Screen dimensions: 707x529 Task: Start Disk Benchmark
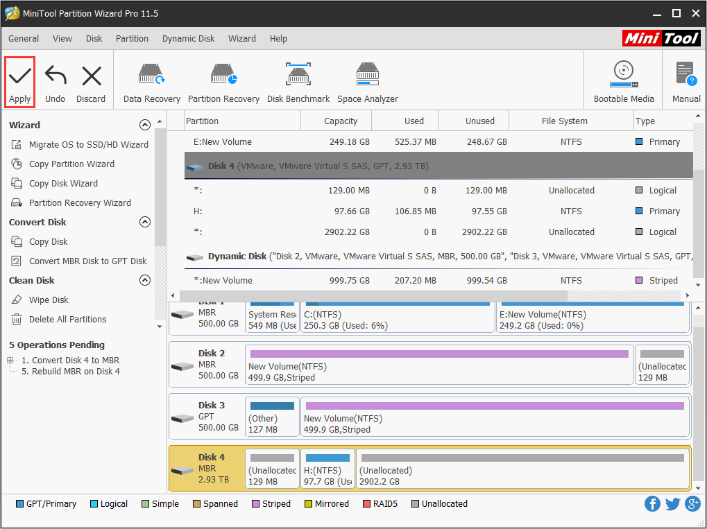298,83
